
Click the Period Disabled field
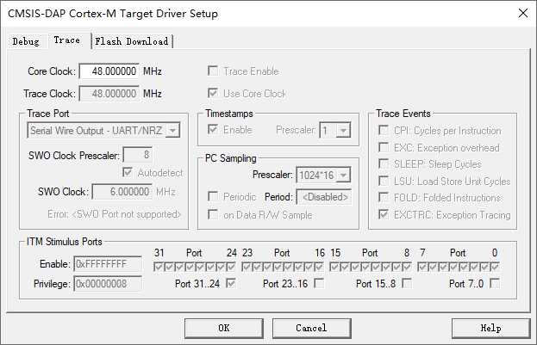(x=324, y=197)
